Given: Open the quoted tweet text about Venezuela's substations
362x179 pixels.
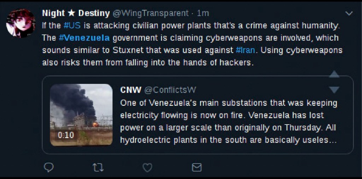Looking at the screenshot, I should [229, 121].
